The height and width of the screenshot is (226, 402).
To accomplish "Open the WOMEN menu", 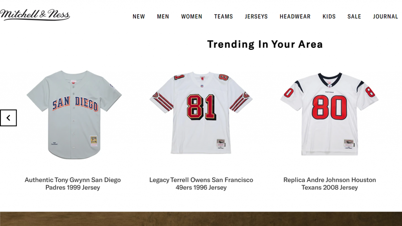I will pos(192,16).
